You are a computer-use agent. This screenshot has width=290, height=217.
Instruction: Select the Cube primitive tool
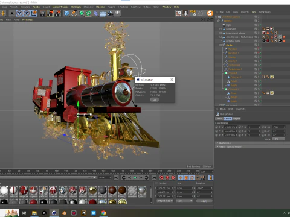point(66,13)
